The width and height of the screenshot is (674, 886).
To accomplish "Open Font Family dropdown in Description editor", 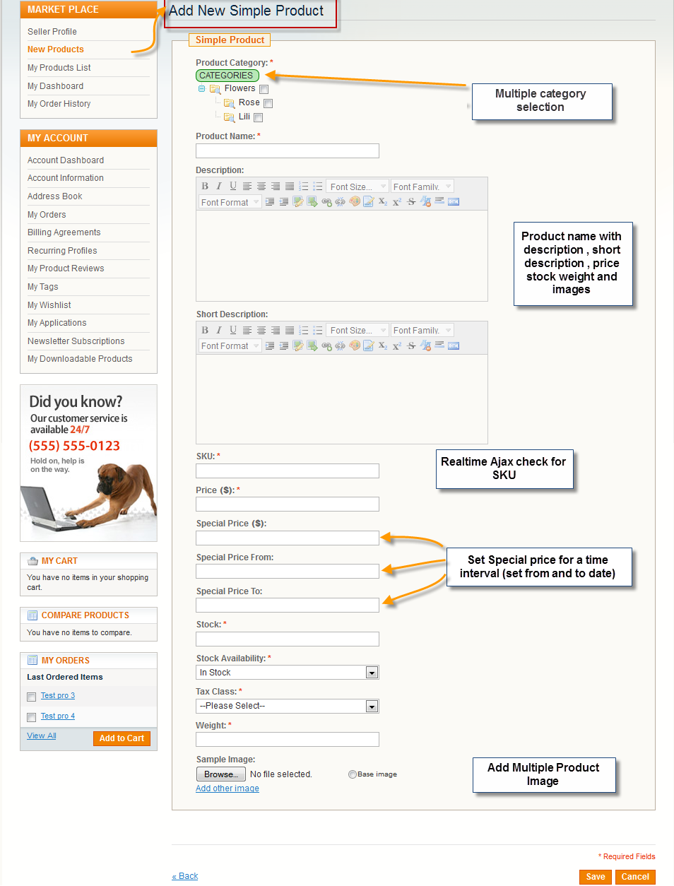I will [422, 187].
